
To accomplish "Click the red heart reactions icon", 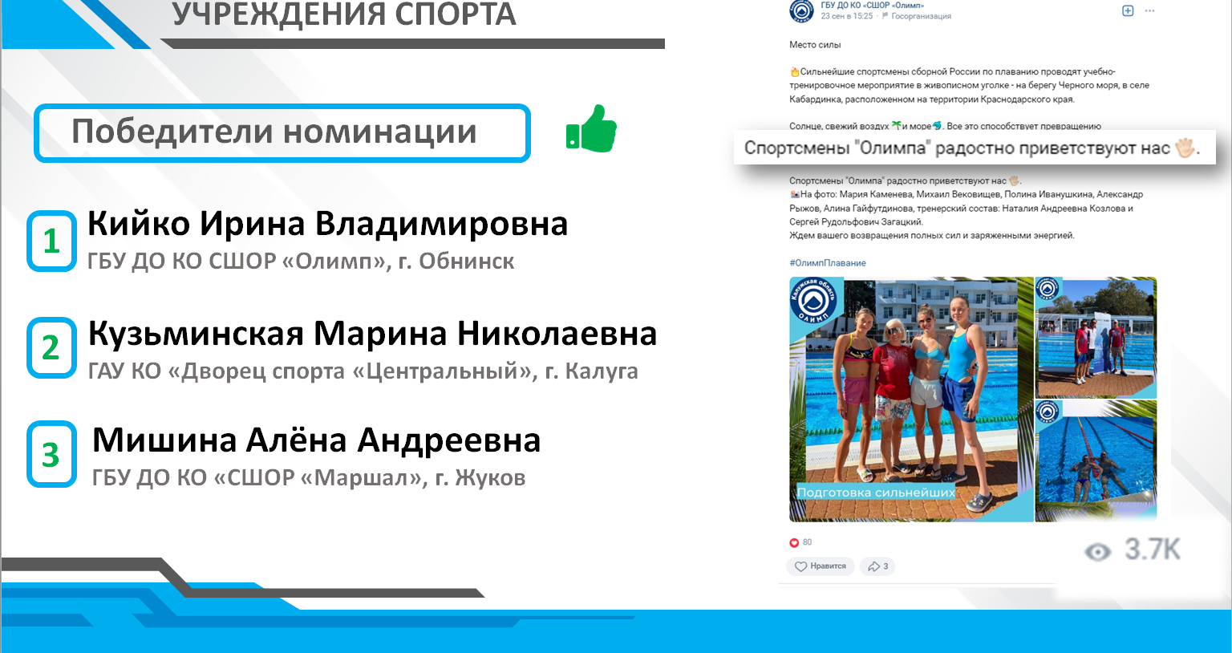I will click(x=794, y=542).
